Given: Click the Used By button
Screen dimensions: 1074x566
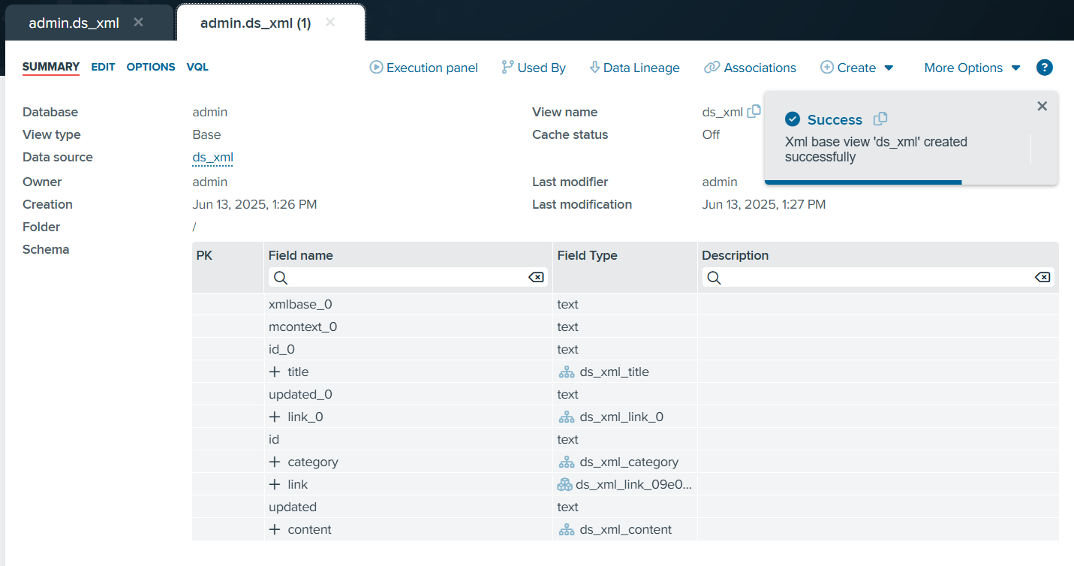Looking at the screenshot, I should click(x=534, y=68).
